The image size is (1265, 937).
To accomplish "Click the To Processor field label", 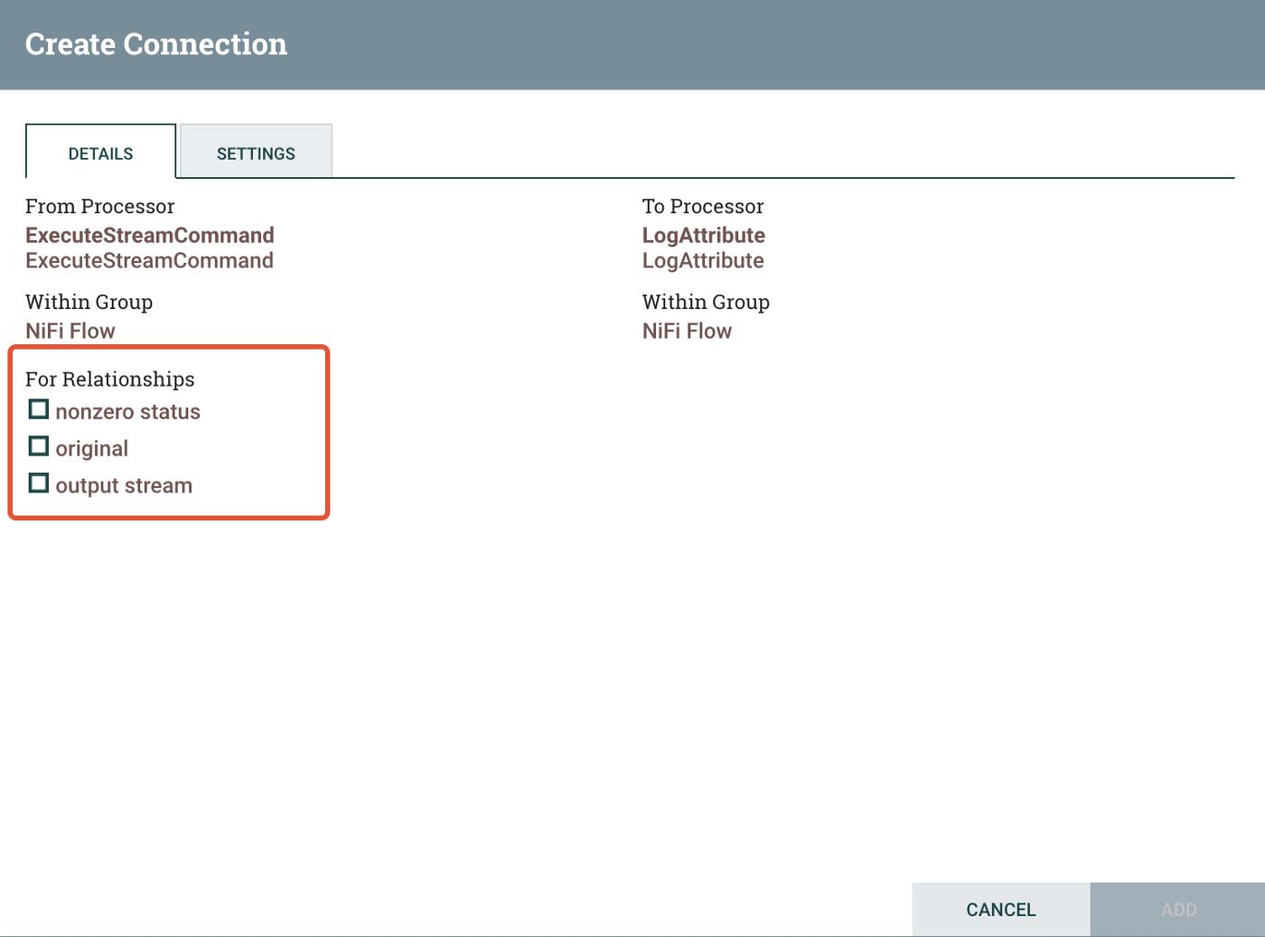I will 703,207.
